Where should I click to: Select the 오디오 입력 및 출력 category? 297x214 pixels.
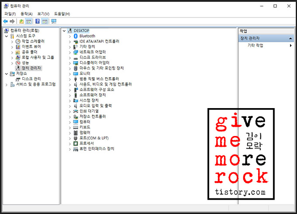(x=96, y=106)
